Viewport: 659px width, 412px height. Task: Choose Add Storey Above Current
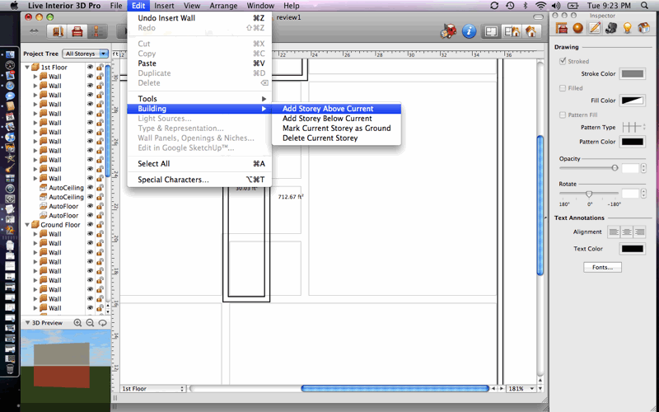[x=336, y=109]
